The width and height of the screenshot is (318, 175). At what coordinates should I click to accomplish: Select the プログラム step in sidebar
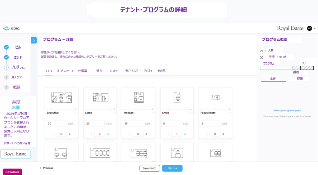[18, 67]
